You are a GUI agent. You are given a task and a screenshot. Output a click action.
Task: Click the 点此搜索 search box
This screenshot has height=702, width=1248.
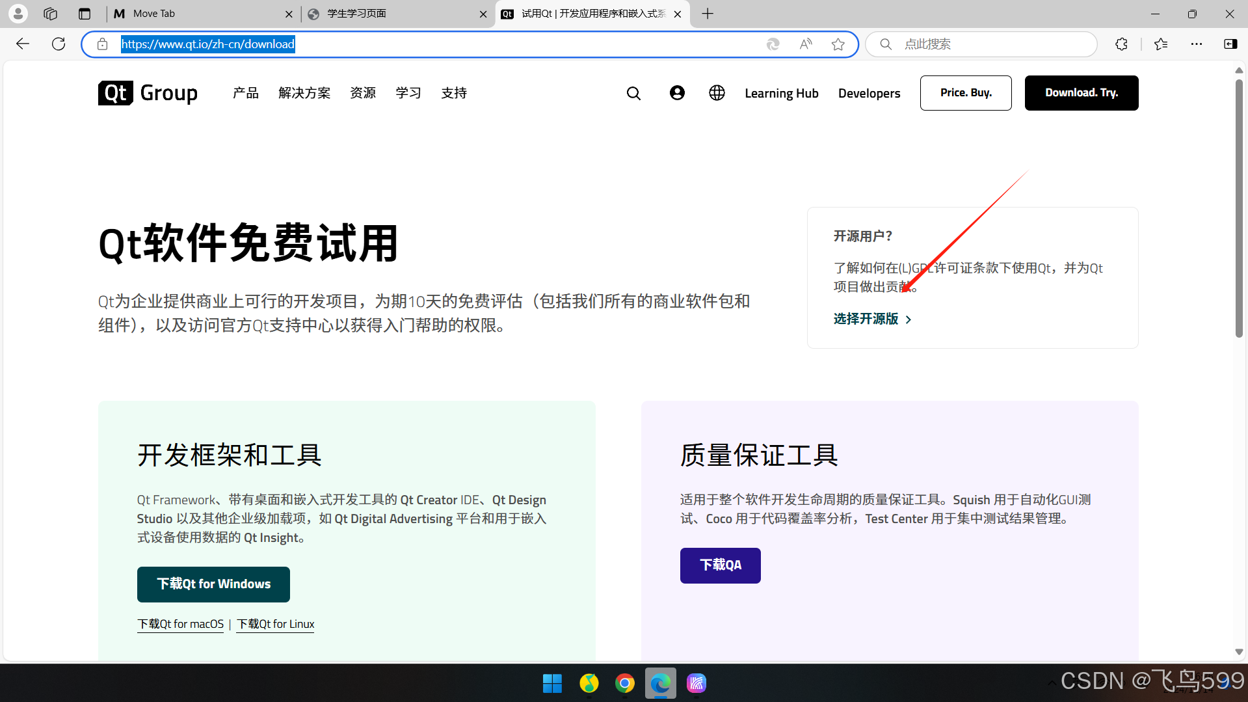(982, 44)
